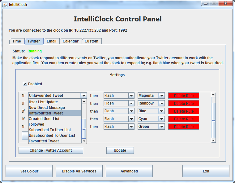Open the Set Colour dialog
Image resolution: width=235 pixels, height=183 pixels.
(x=29, y=171)
